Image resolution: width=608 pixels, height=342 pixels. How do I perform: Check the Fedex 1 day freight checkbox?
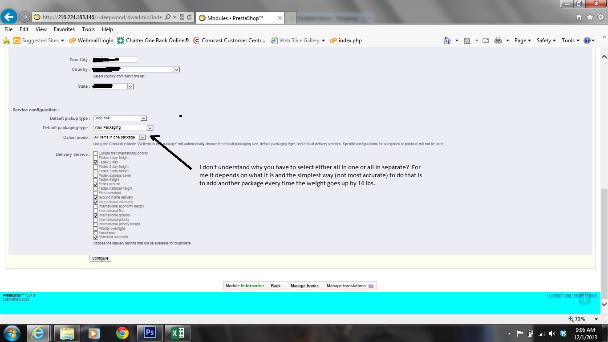point(96,158)
